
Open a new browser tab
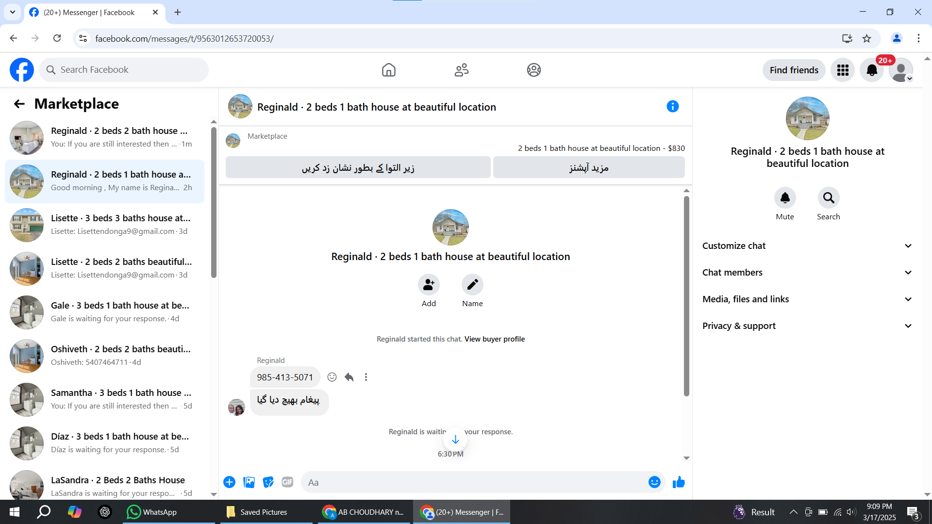coord(178,13)
